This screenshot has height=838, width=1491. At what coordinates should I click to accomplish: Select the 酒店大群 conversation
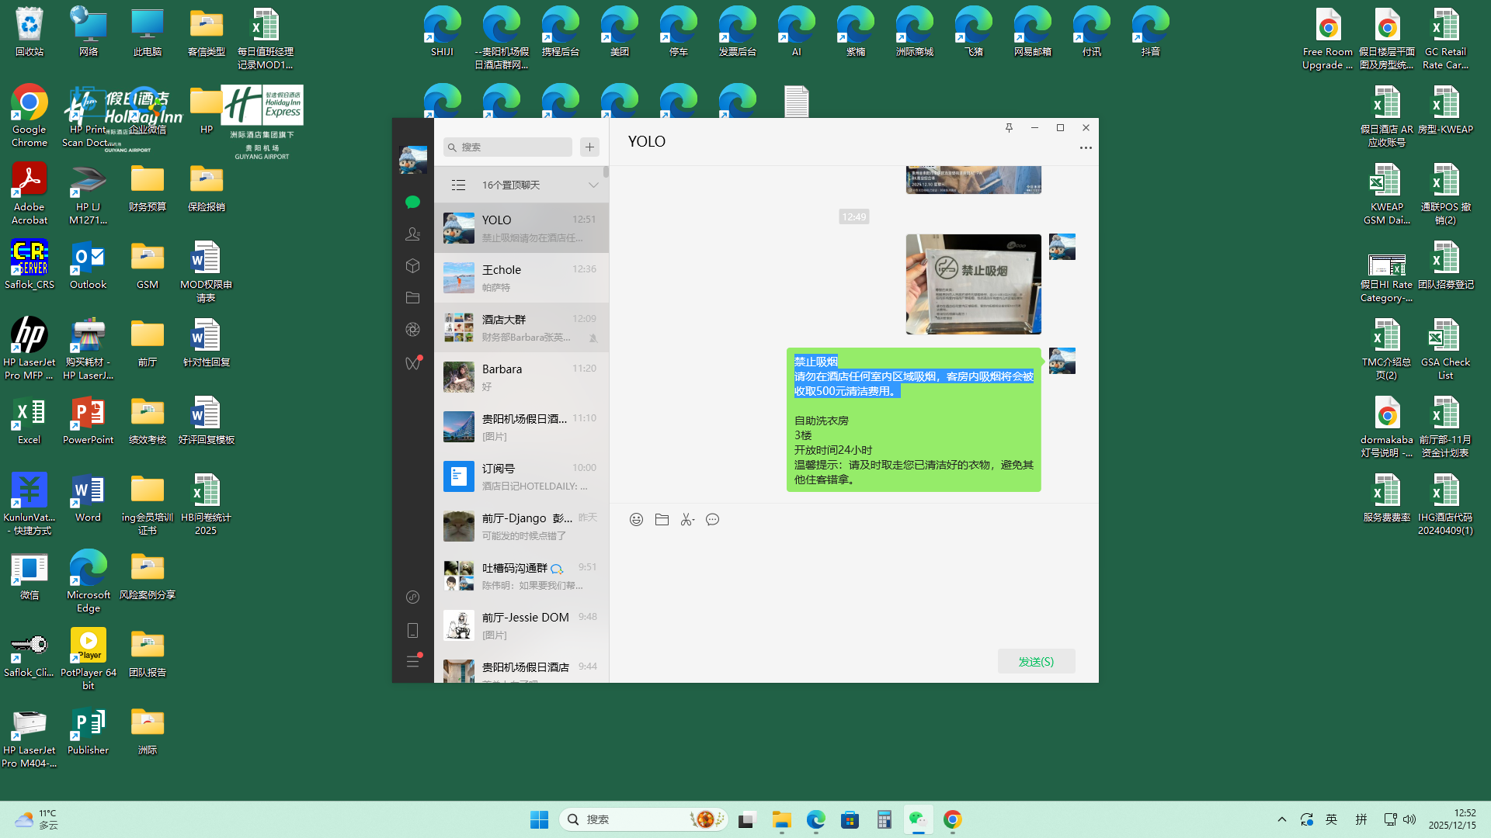[521, 327]
